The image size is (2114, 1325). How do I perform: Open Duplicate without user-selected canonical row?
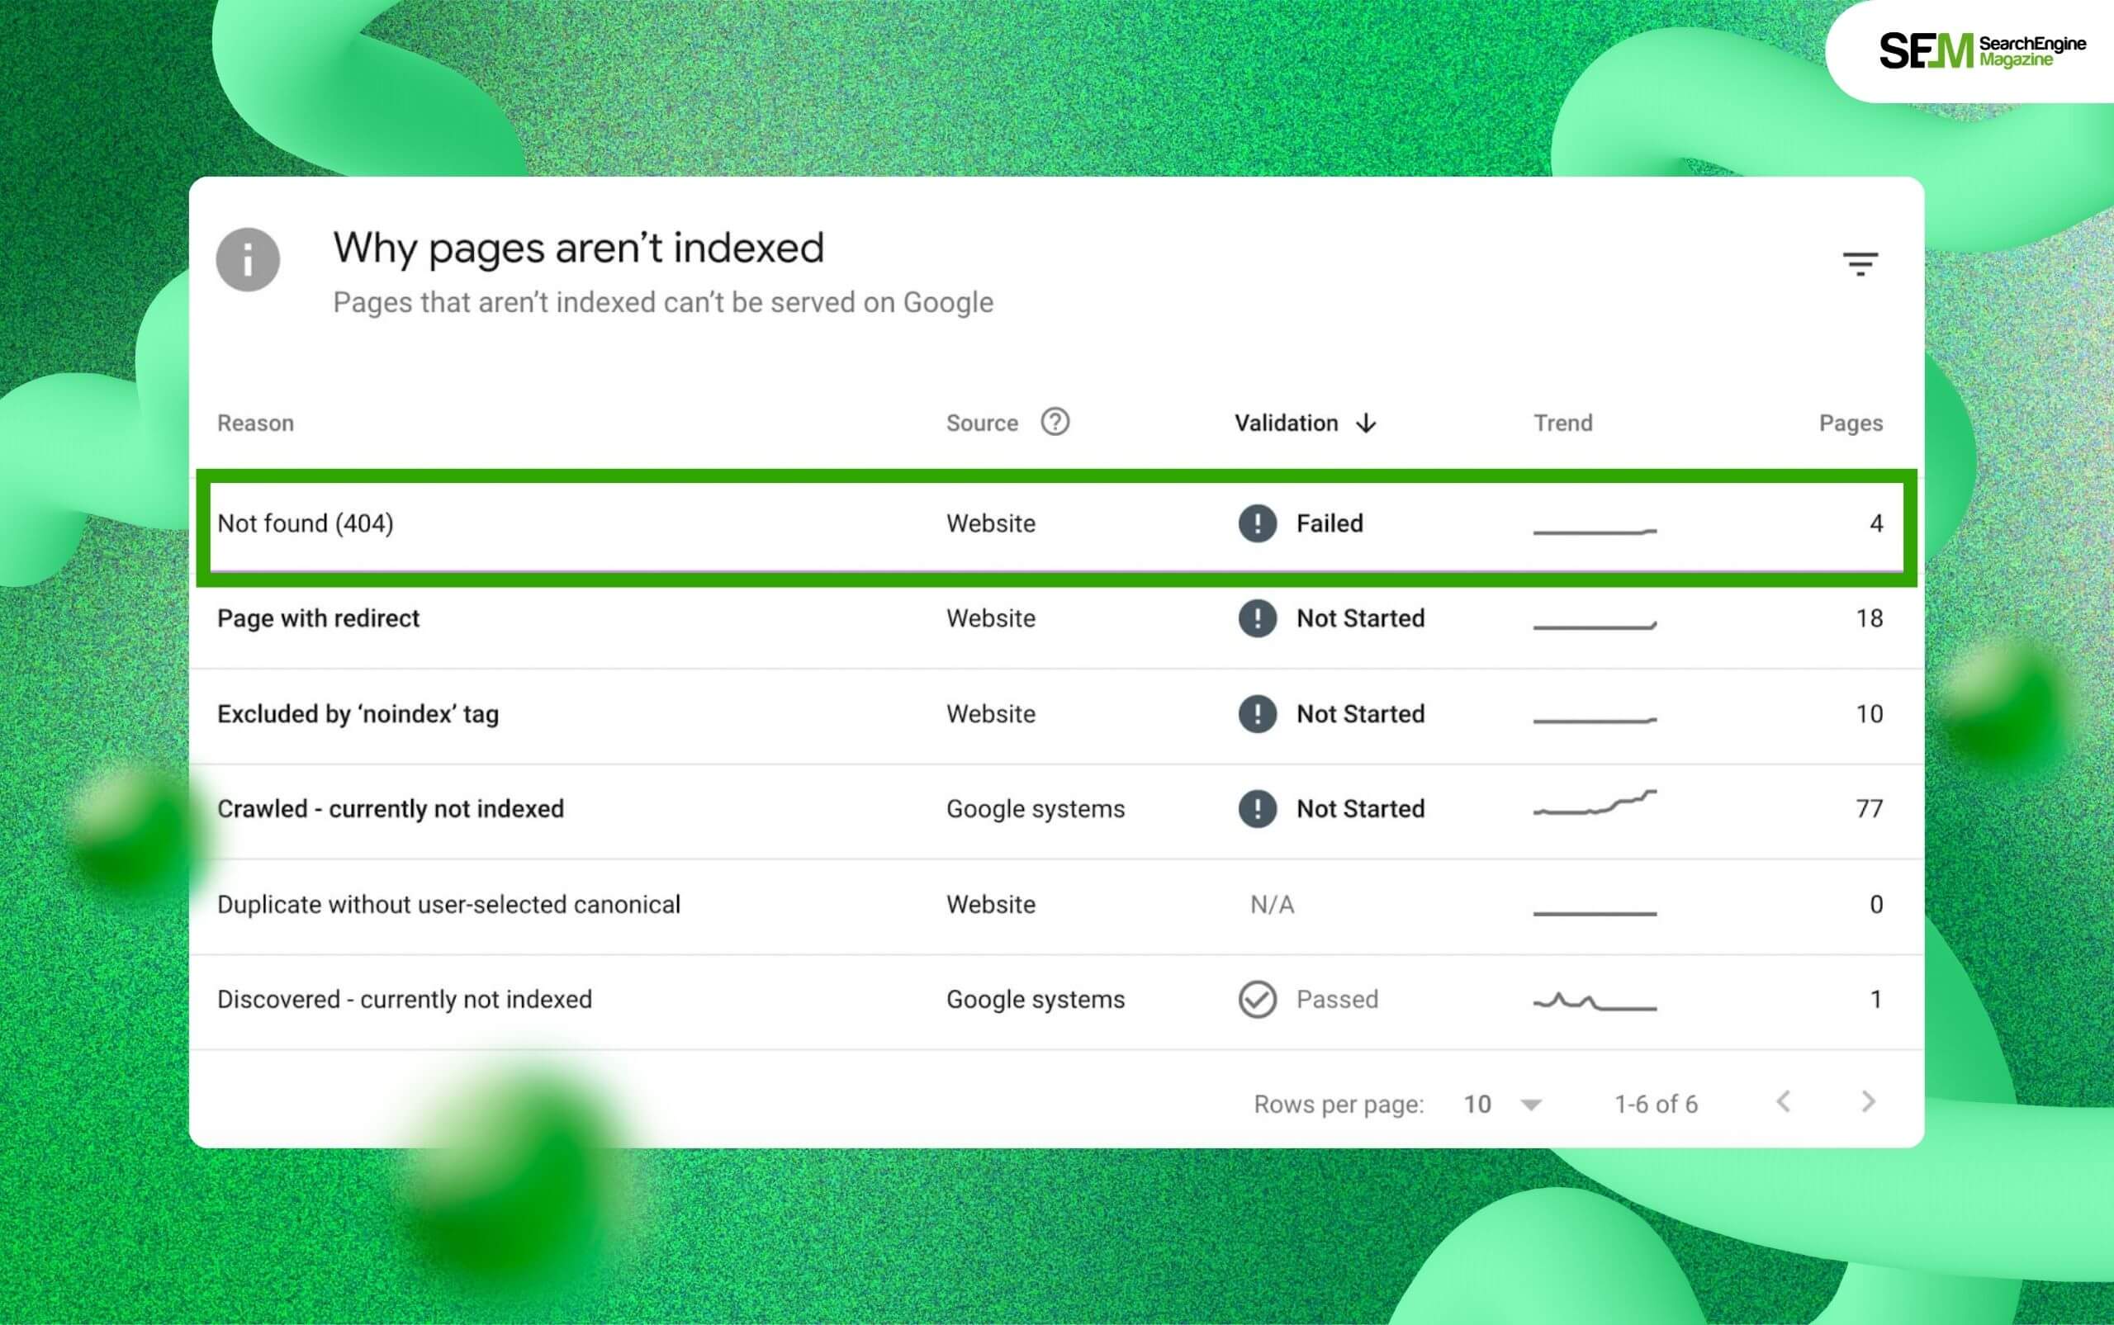pos(1056,906)
